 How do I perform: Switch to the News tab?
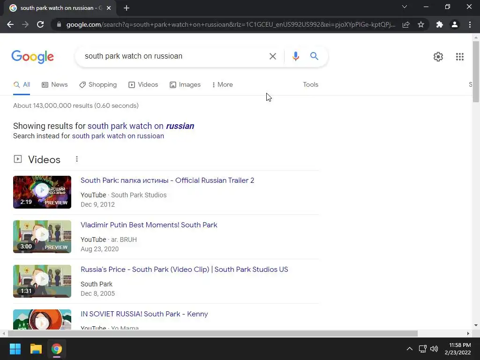click(55, 85)
